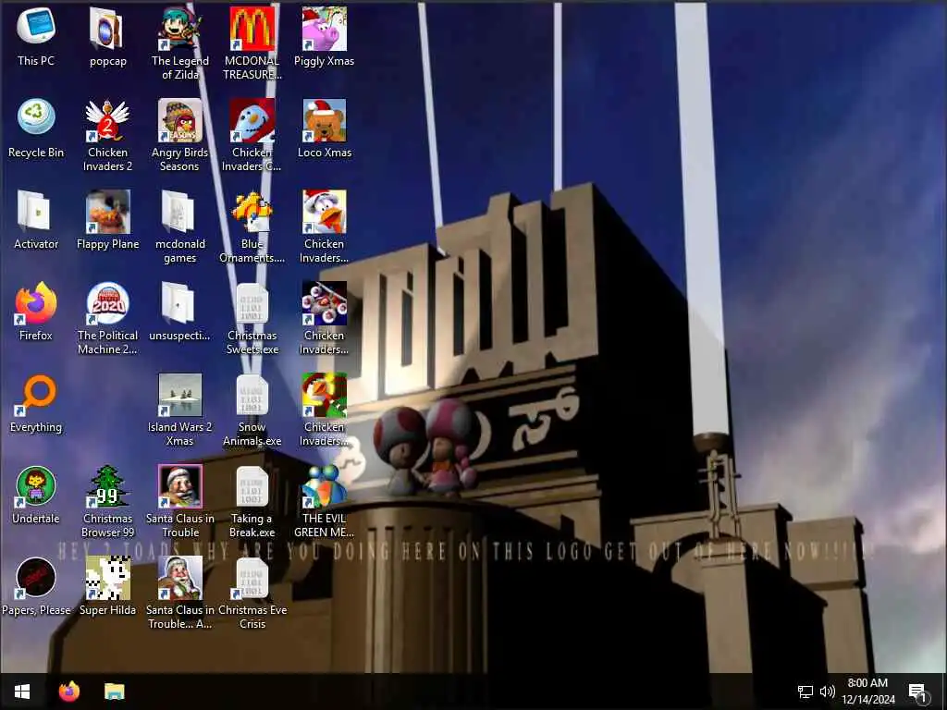
Task: Click the Activator folder icon
Action: 36,212
